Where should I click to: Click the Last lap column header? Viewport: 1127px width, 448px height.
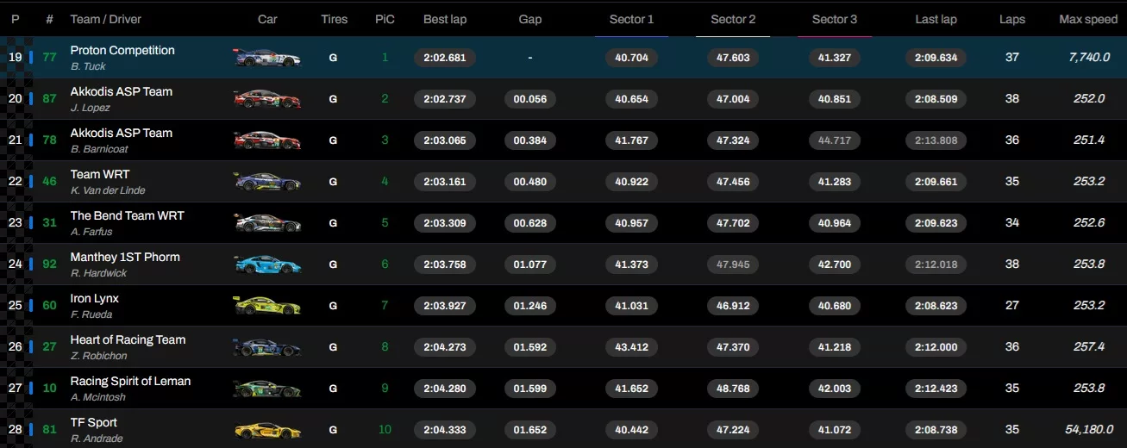click(936, 19)
